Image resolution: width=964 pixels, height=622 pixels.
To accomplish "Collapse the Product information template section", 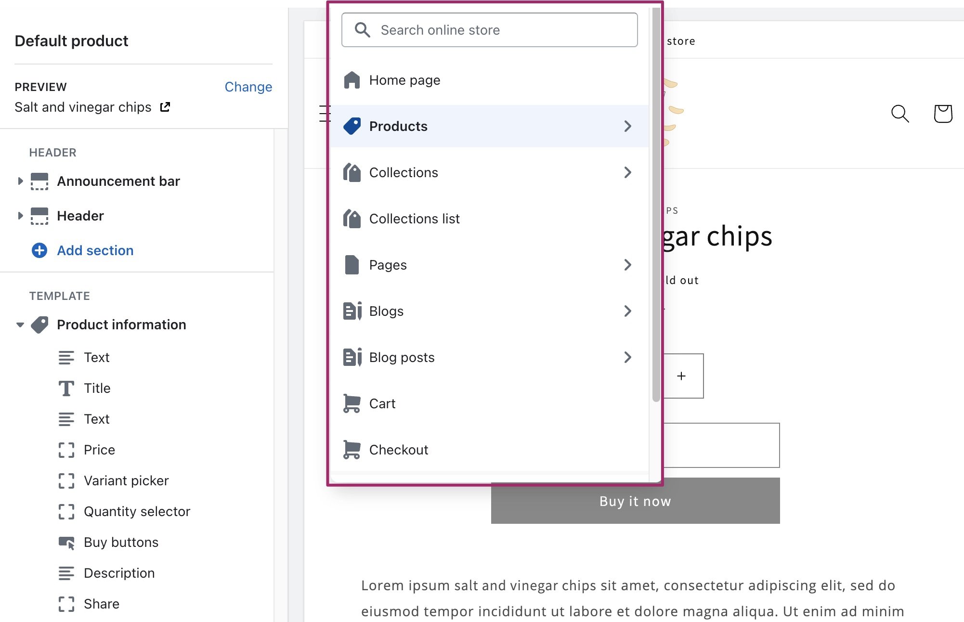I will point(19,324).
